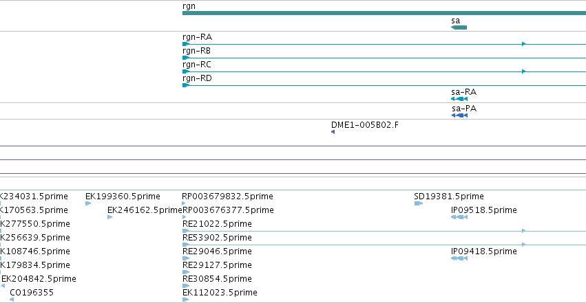Click the RP003676377.5prime arrow glyph
The image size is (586, 303).
tap(184, 217)
